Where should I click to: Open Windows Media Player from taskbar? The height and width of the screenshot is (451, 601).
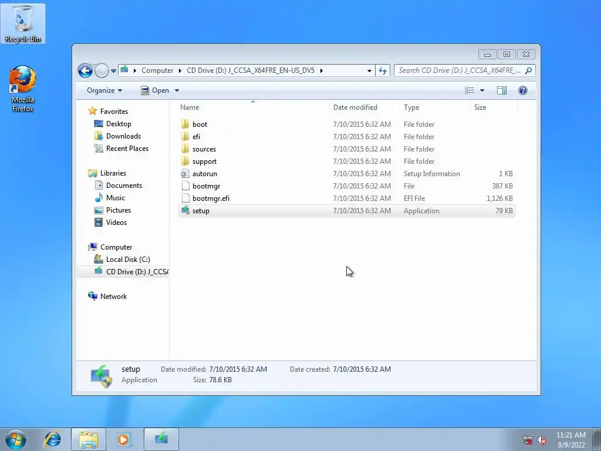click(x=124, y=439)
